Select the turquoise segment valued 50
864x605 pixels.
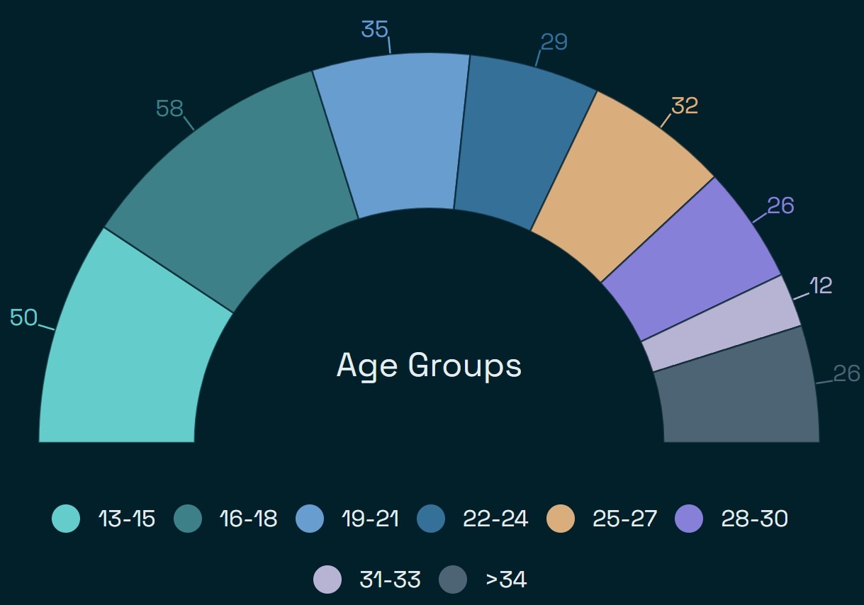(x=124, y=354)
